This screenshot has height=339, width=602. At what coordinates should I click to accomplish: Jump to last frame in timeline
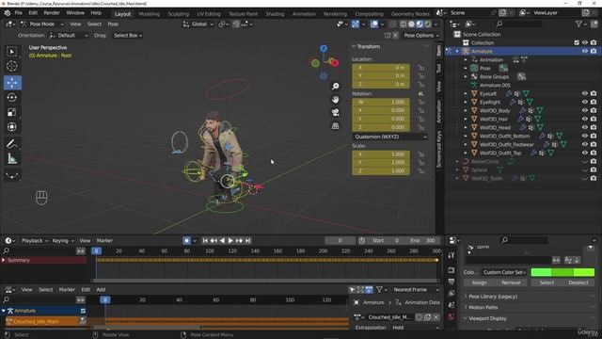(x=248, y=241)
